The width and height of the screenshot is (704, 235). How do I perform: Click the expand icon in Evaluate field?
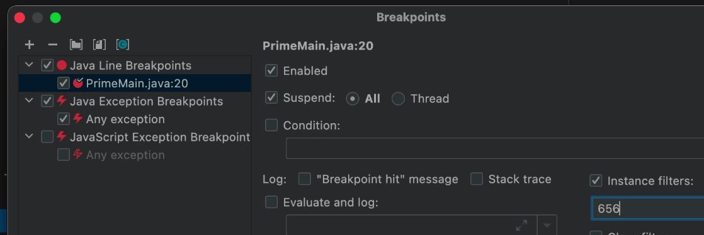point(521,225)
